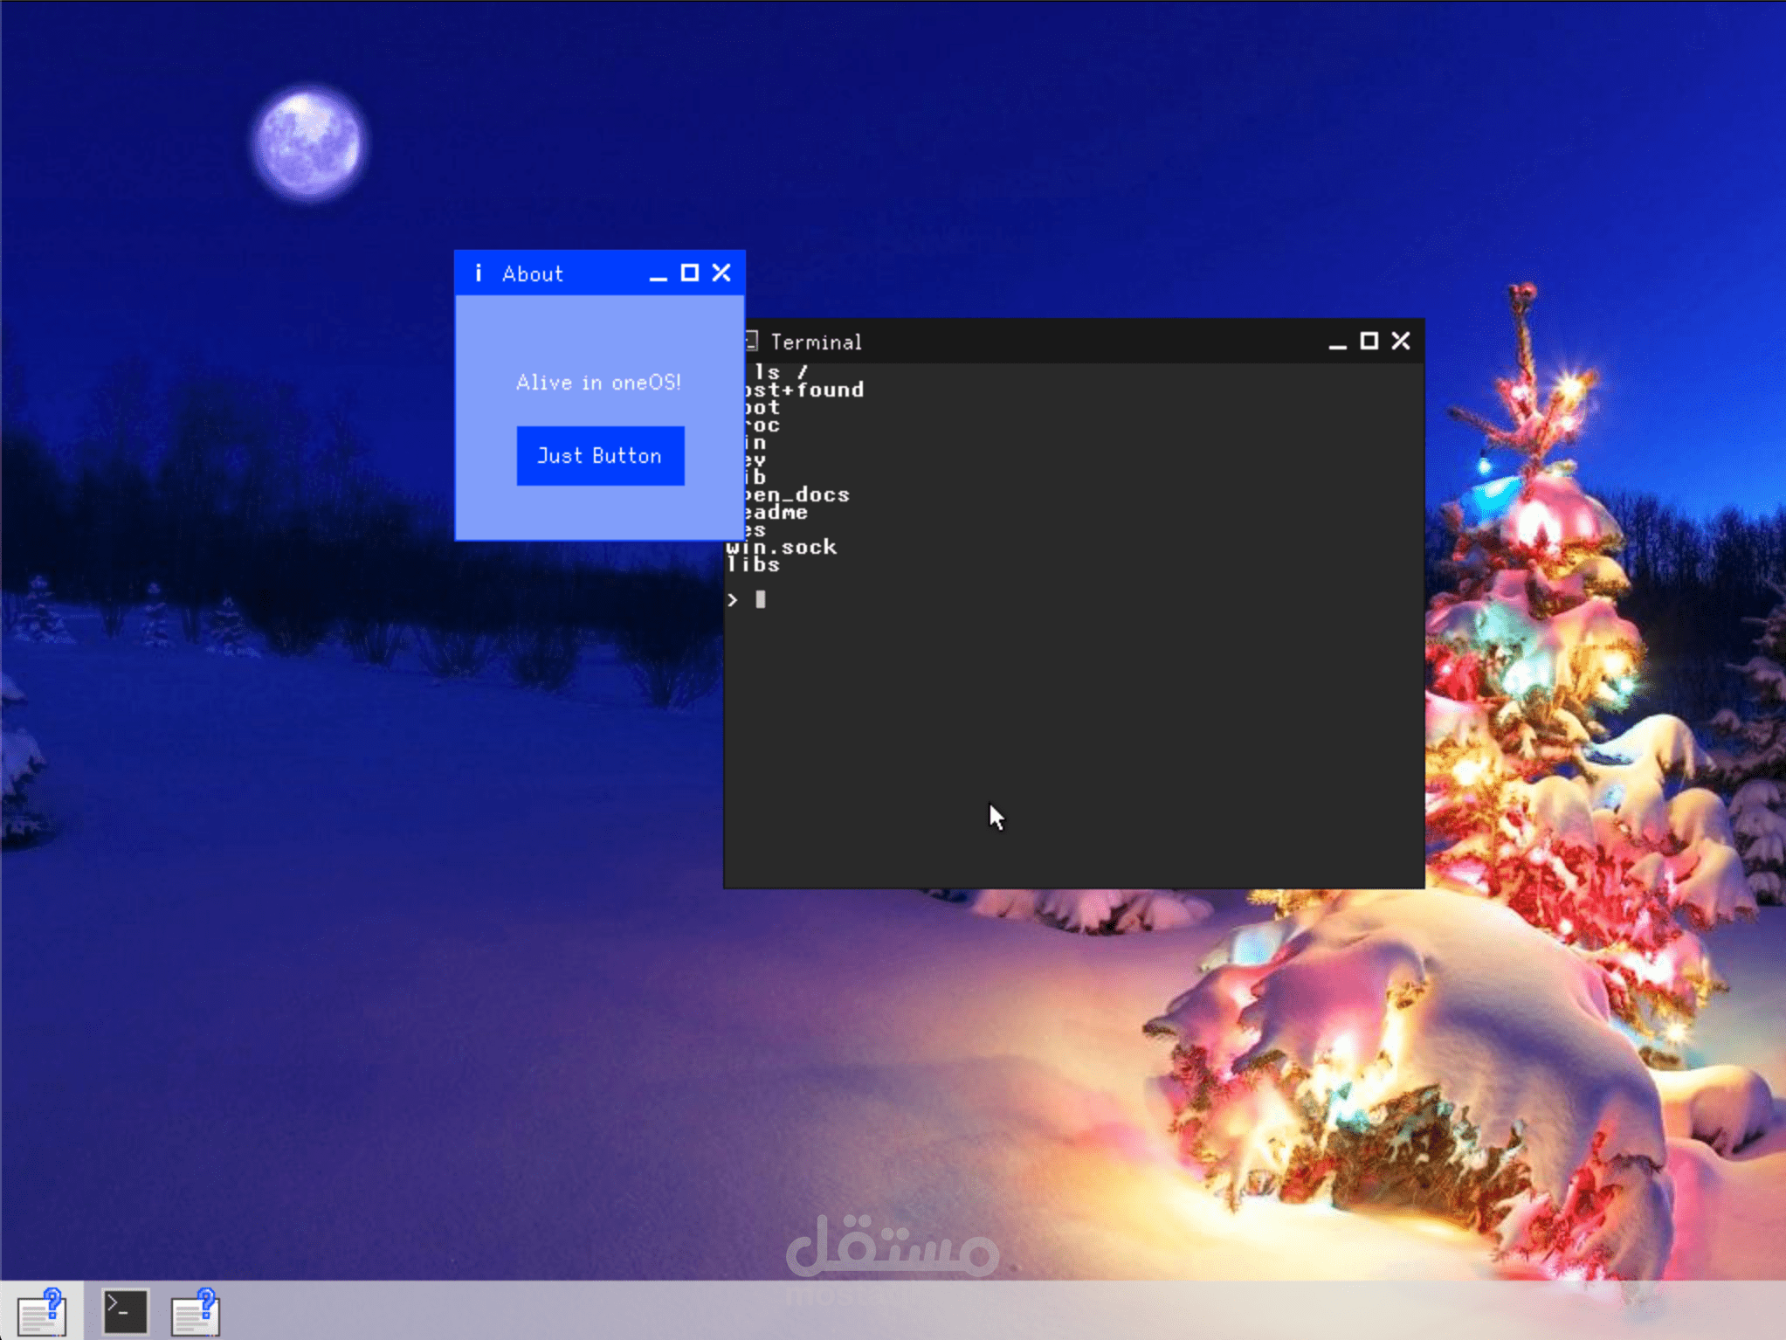Click the terminal prompt cursor
1786x1340 pixels.
761,599
